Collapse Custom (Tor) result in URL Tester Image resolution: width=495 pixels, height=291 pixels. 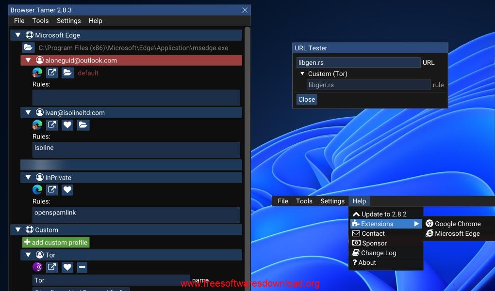(302, 74)
